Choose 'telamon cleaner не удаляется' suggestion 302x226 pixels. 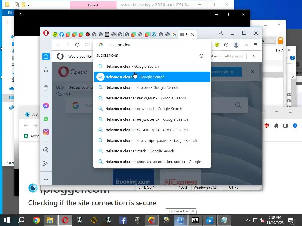(152, 119)
